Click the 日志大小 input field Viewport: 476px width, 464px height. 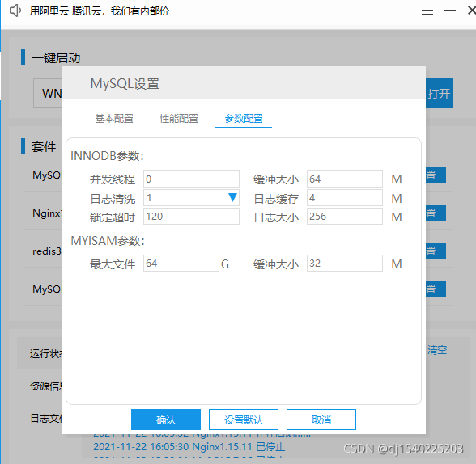point(345,216)
